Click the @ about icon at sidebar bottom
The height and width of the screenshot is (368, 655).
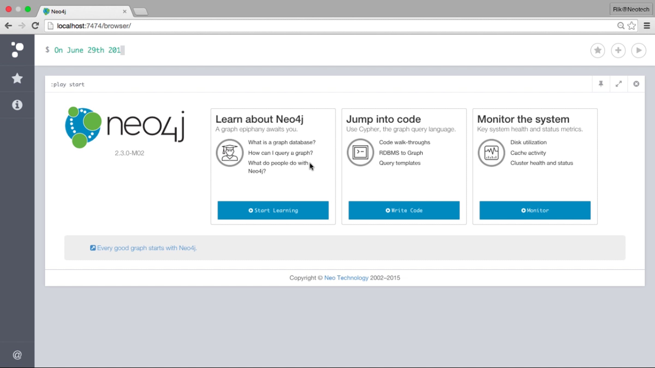[17, 355]
